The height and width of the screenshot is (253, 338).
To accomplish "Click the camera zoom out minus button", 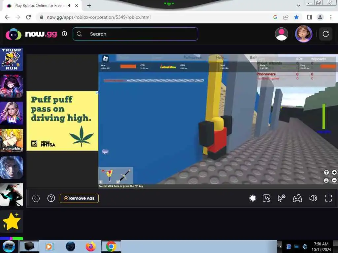I will [334, 180].
